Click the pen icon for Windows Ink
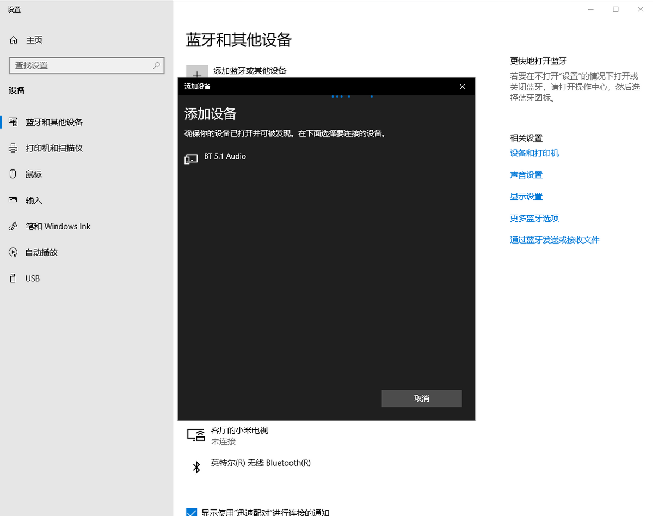 pos(14,227)
